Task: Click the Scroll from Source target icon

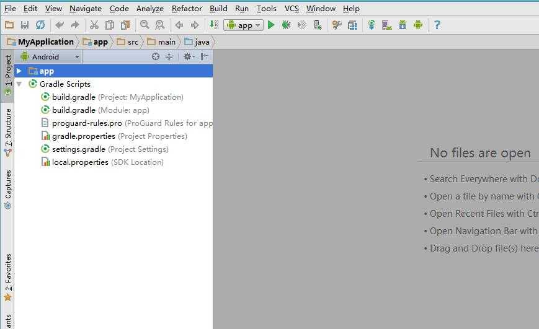Action: click(156, 56)
